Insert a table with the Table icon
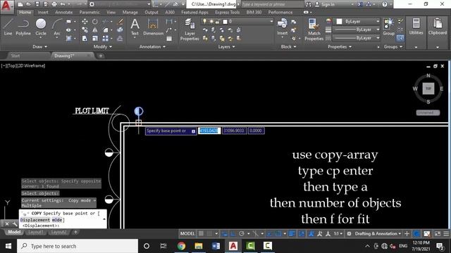This screenshot has height=253, width=451. [x=169, y=38]
